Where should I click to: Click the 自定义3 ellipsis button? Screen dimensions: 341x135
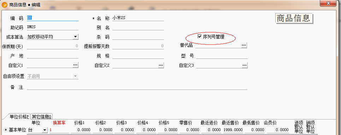(245, 65)
